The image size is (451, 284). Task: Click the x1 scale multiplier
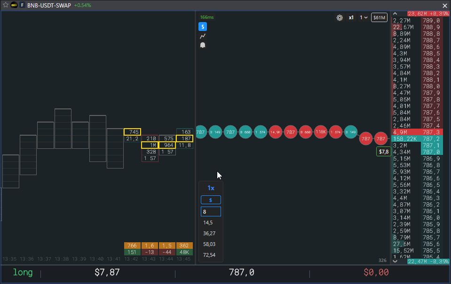point(351,17)
